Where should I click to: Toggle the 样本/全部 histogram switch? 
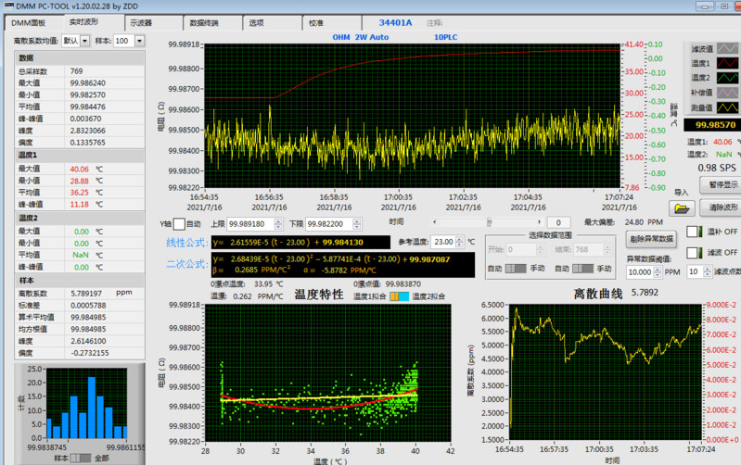[81, 458]
